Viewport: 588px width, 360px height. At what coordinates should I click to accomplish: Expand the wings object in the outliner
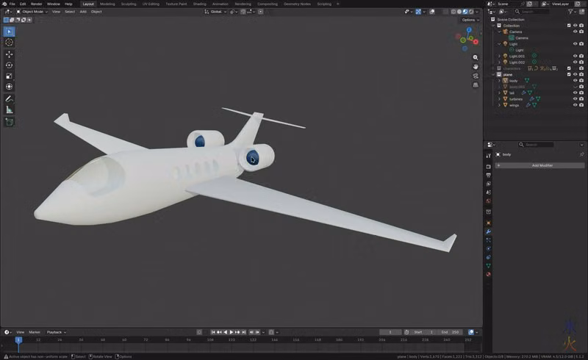pyautogui.click(x=499, y=105)
